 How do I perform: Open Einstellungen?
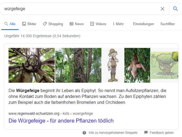[x=143, y=24]
